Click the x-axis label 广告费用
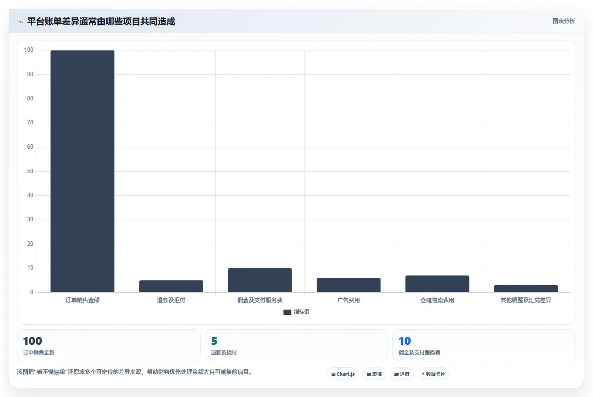Image resolution: width=593 pixels, height=397 pixels. coord(348,300)
